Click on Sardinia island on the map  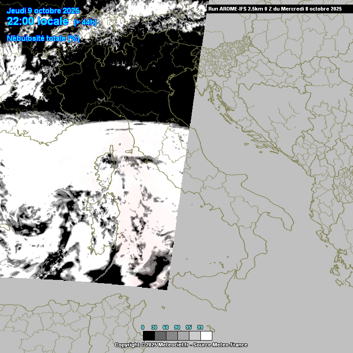coord(102,221)
